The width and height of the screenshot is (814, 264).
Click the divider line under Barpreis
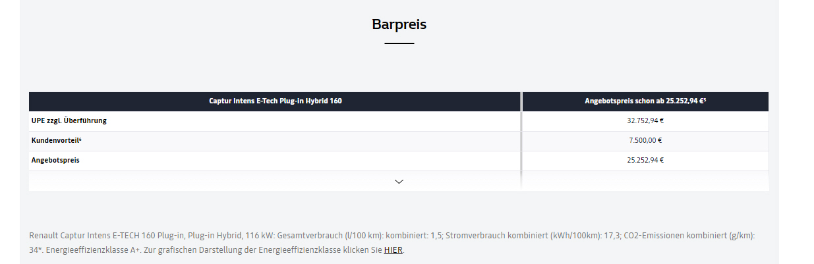(x=399, y=43)
